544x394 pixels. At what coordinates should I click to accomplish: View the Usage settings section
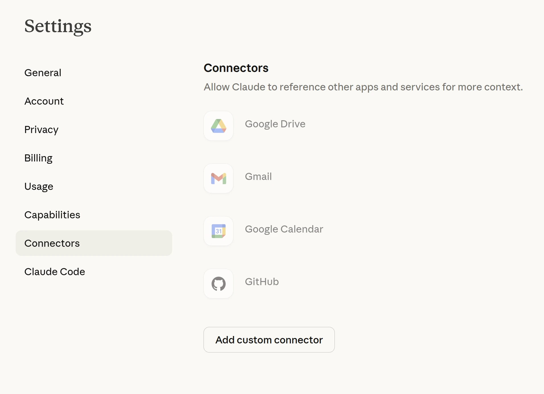click(x=39, y=186)
